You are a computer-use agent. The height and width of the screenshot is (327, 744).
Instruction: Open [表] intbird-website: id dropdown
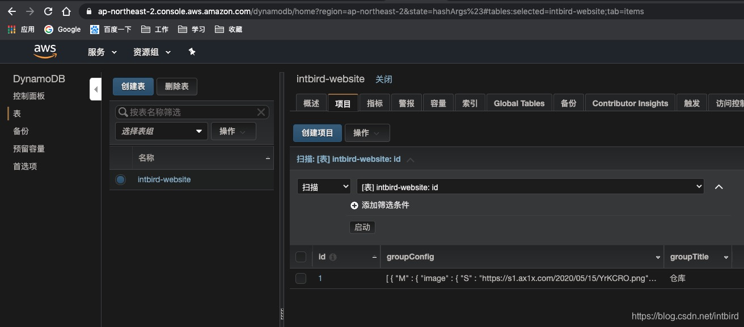pos(530,187)
